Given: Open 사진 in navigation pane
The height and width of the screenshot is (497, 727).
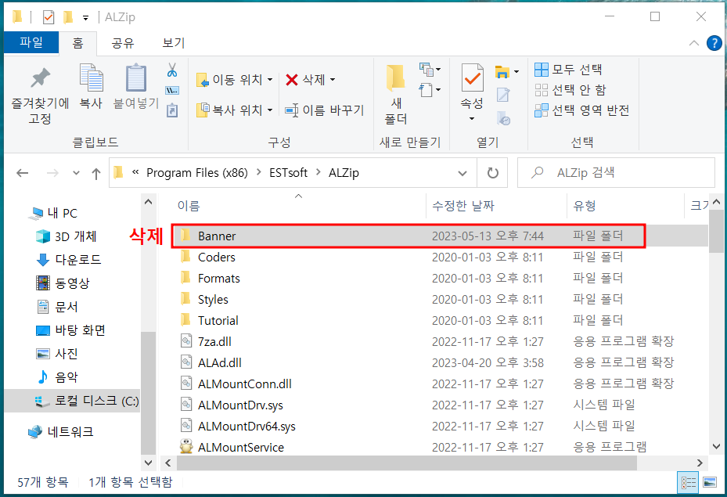Looking at the screenshot, I should point(56,354).
